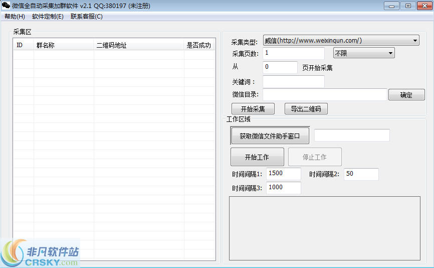Screen dimensions: 434x268
Task: Expand the 采集类型 dropdown
Action: 341,41
